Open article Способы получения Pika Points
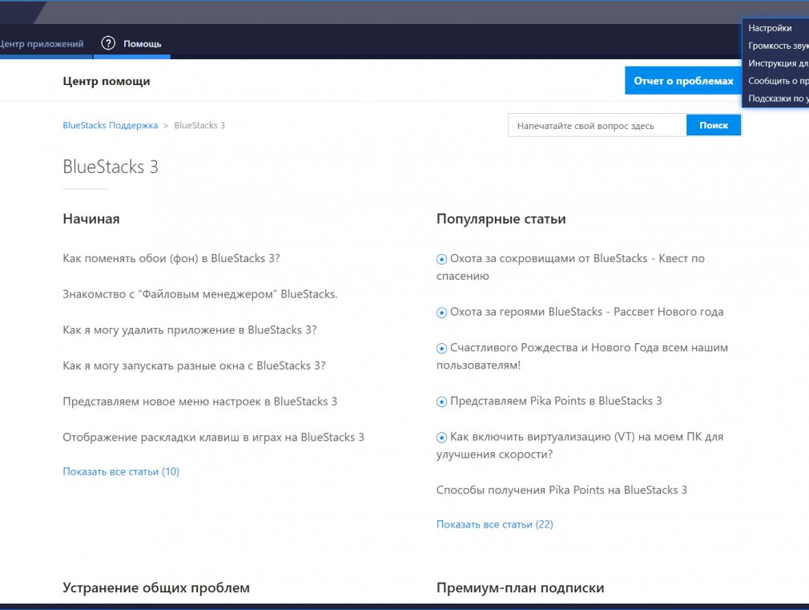The image size is (809, 610). [561, 491]
